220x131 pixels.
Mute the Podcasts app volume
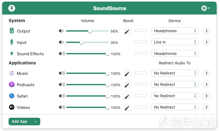(x=62, y=85)
